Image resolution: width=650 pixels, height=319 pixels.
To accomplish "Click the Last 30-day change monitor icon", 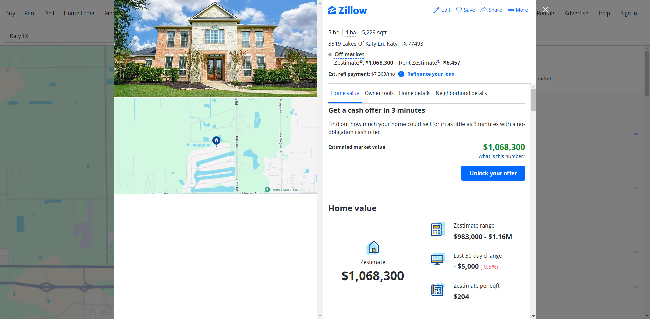I will [437, 259].
